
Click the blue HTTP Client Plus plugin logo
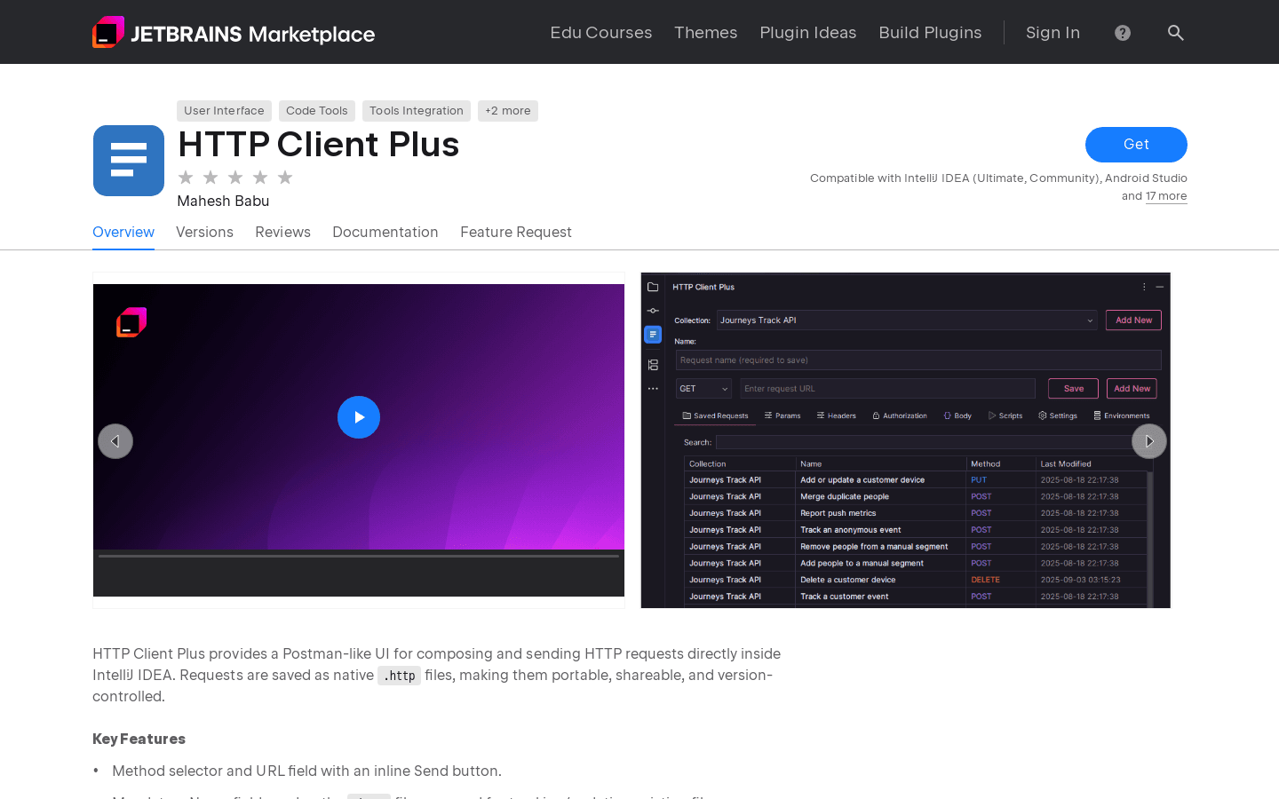point(128,161)
